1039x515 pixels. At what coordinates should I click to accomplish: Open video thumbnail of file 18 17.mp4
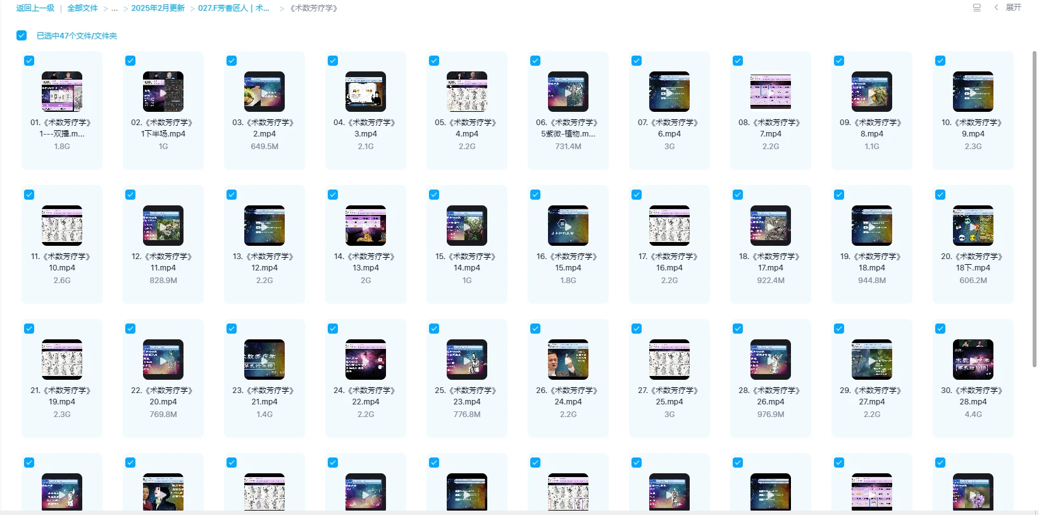[x=771, y=226]
